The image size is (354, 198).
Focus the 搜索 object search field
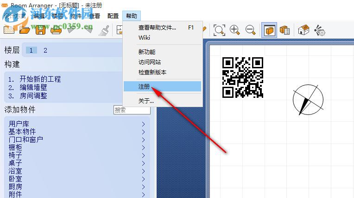point(132,110)
